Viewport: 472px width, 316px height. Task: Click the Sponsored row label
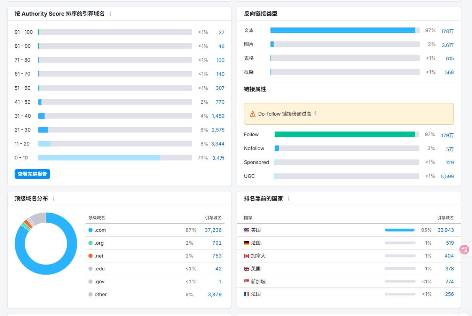tap(257, 162)
